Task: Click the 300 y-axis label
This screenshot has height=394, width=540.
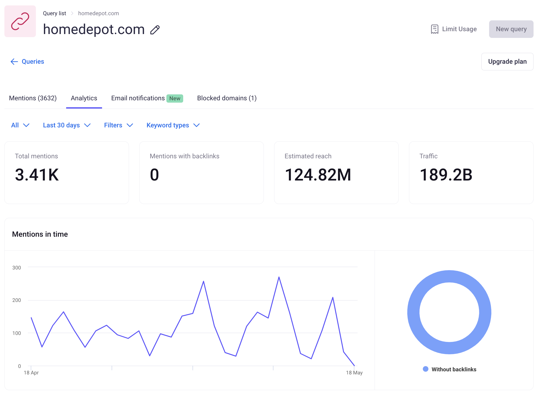Action: click(x=17, y=268)
